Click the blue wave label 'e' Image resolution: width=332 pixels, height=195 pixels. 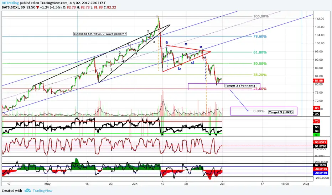click(x=201, y=47)
